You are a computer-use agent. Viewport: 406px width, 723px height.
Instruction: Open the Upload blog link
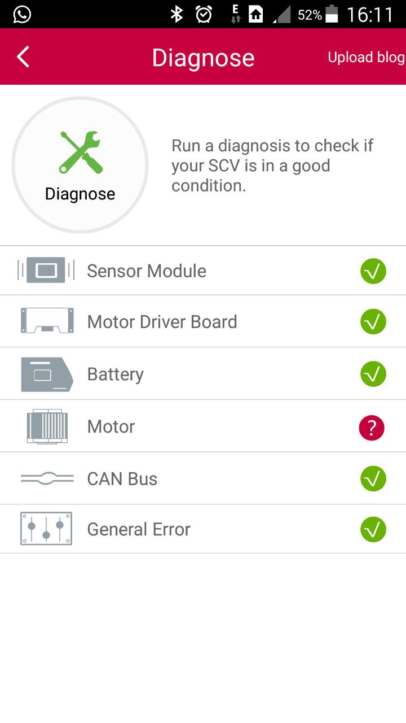point(366,57)
